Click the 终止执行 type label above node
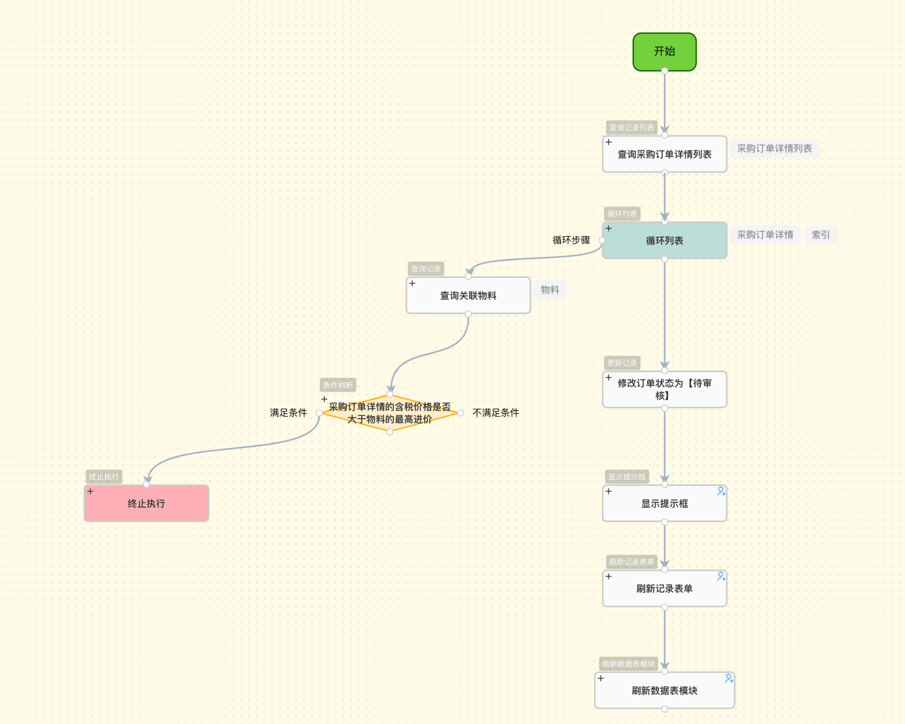Image resolution: width=905 pixels, height=724 pixels. [x=104, y=477]
